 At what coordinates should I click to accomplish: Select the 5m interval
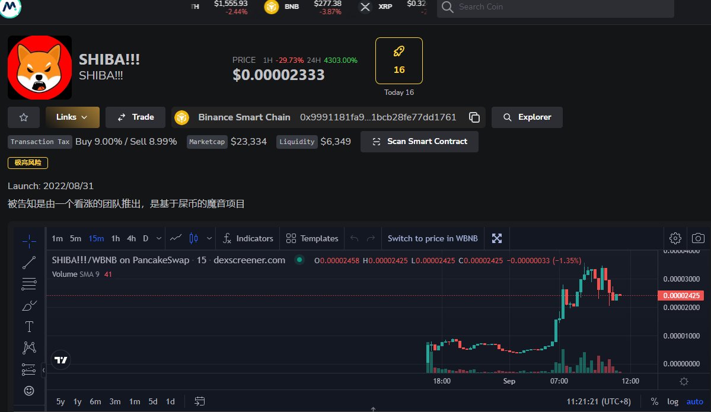click(75, 238)
